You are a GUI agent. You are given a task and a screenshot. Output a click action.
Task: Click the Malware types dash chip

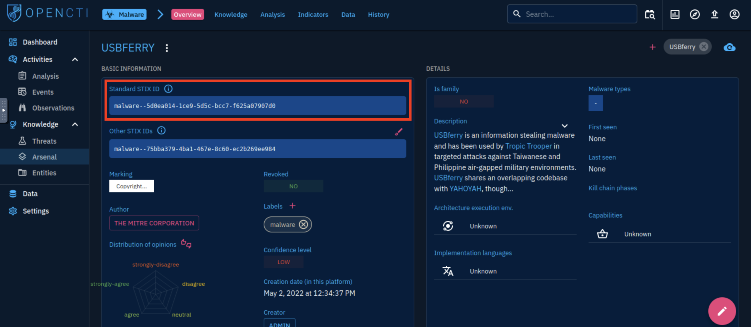596,103
